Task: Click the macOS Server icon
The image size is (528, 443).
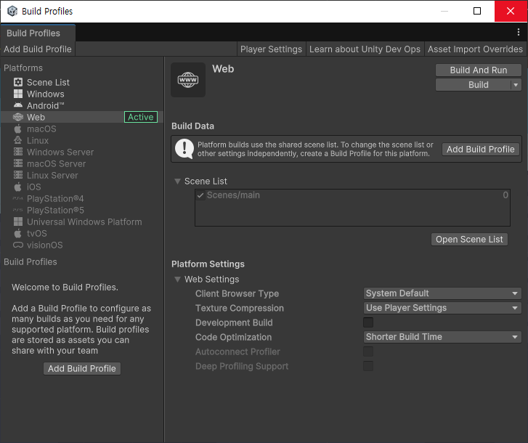Action: 18,163
